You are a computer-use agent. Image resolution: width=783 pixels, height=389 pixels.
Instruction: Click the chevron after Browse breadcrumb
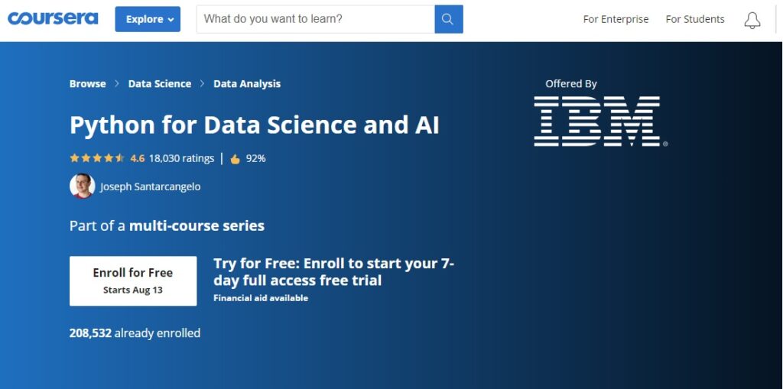coord(117,84)
